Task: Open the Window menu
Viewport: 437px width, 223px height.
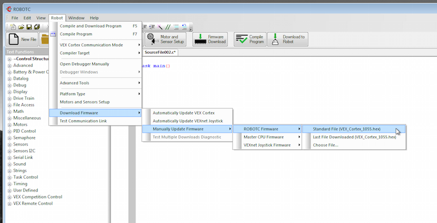Action: [x=77, y=18]
